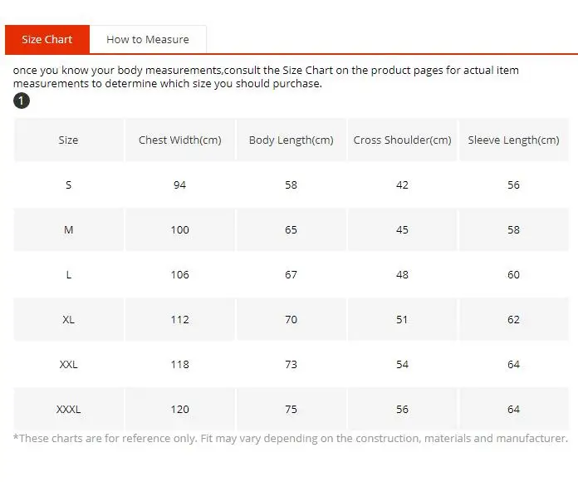The width and height of the screenshot is (578, 482).
Task: Click the Body Length(cm) column header
Action: (291, 140)
